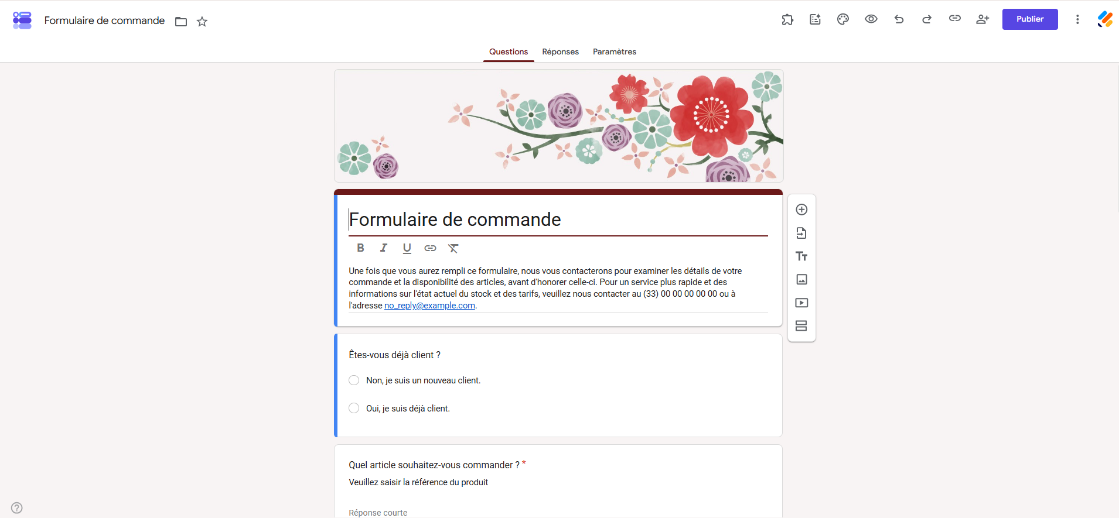1119x518 pixels.
Task: Open the AI form helper icon
Action: click(815, 19)
